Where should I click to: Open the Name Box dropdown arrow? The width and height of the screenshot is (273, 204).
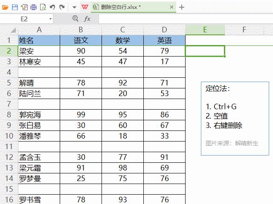point(50,19)
